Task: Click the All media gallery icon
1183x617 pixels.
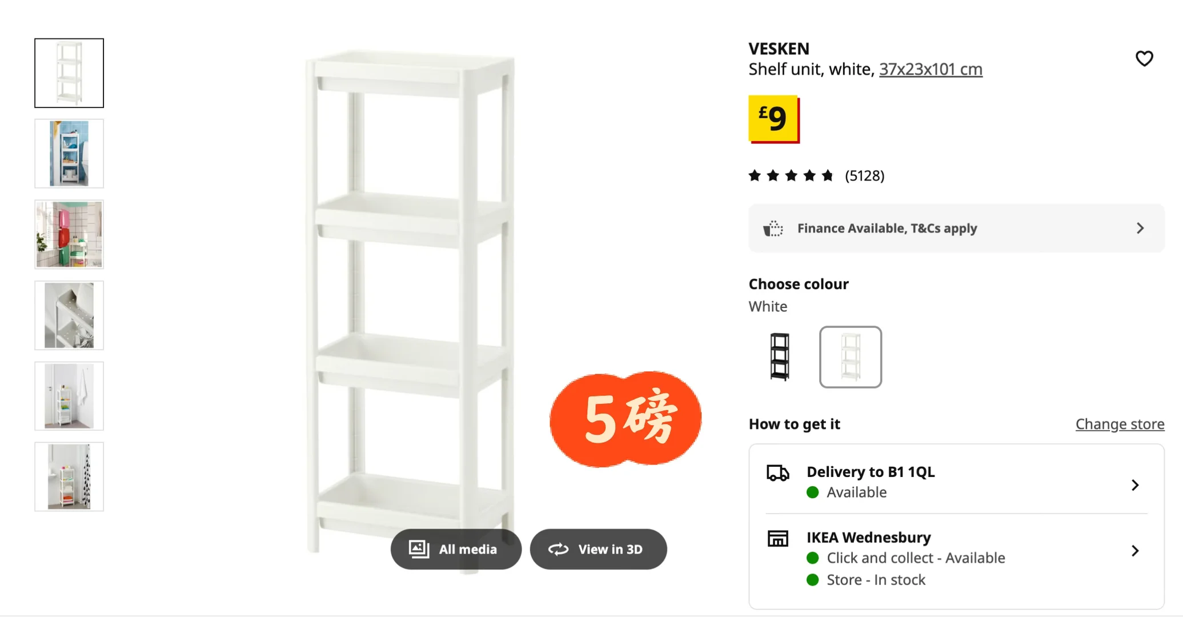Action: pyautogui.click(x=419, y=549)
